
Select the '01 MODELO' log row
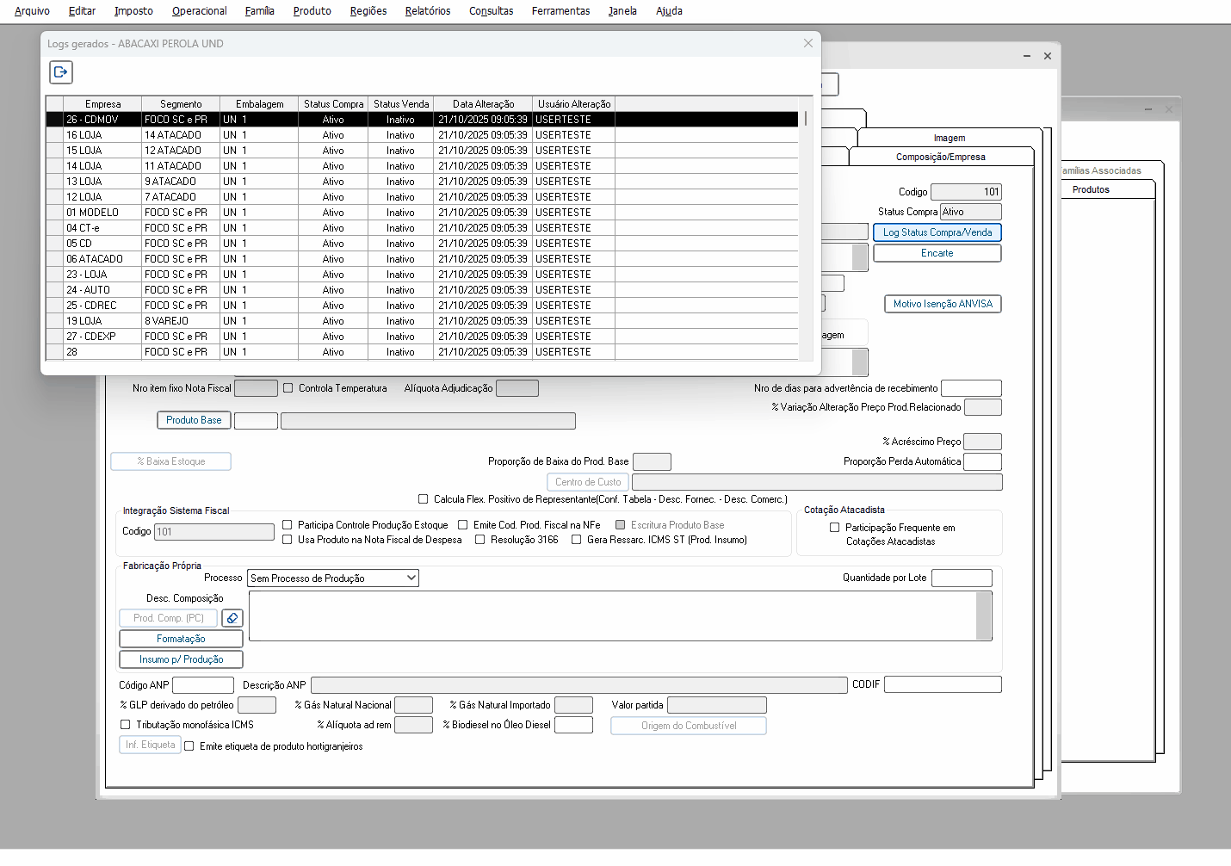[x=423, y=213]
